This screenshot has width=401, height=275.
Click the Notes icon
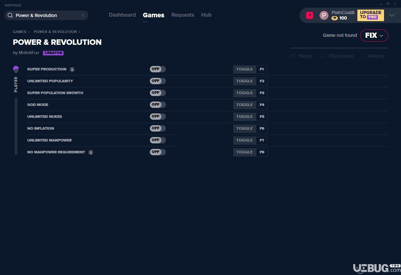(293, 56)
